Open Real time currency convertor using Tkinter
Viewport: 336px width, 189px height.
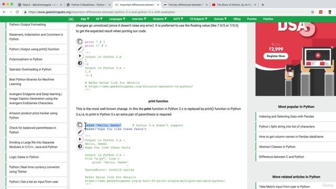point(34,170)
